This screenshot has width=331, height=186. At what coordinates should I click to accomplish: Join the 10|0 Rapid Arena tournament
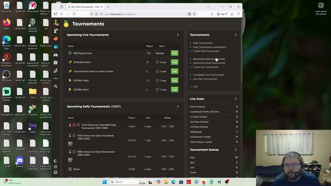tap(175, 53)
